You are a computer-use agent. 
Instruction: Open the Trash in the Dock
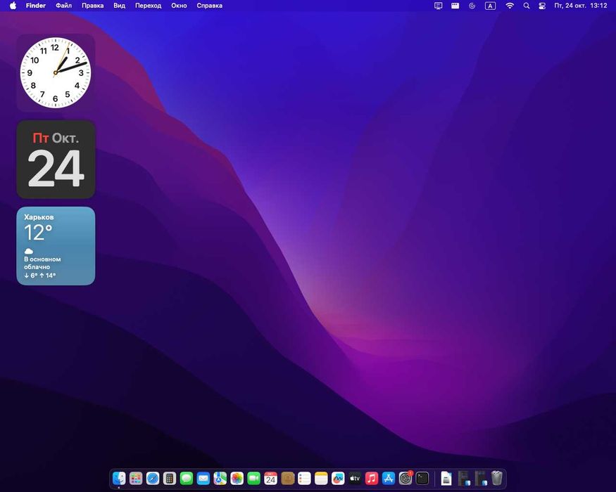coord(497,478)
